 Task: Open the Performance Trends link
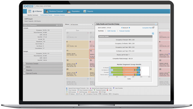[x=46, y=15]
